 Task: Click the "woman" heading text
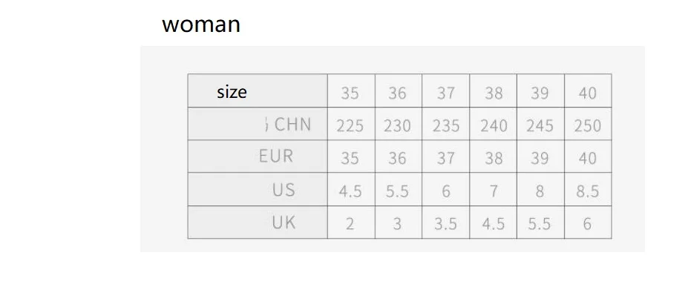(x=201, y=24)
